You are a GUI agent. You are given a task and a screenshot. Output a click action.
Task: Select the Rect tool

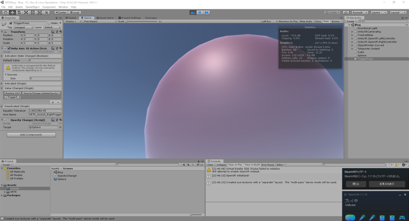click(x=33, y=12)
